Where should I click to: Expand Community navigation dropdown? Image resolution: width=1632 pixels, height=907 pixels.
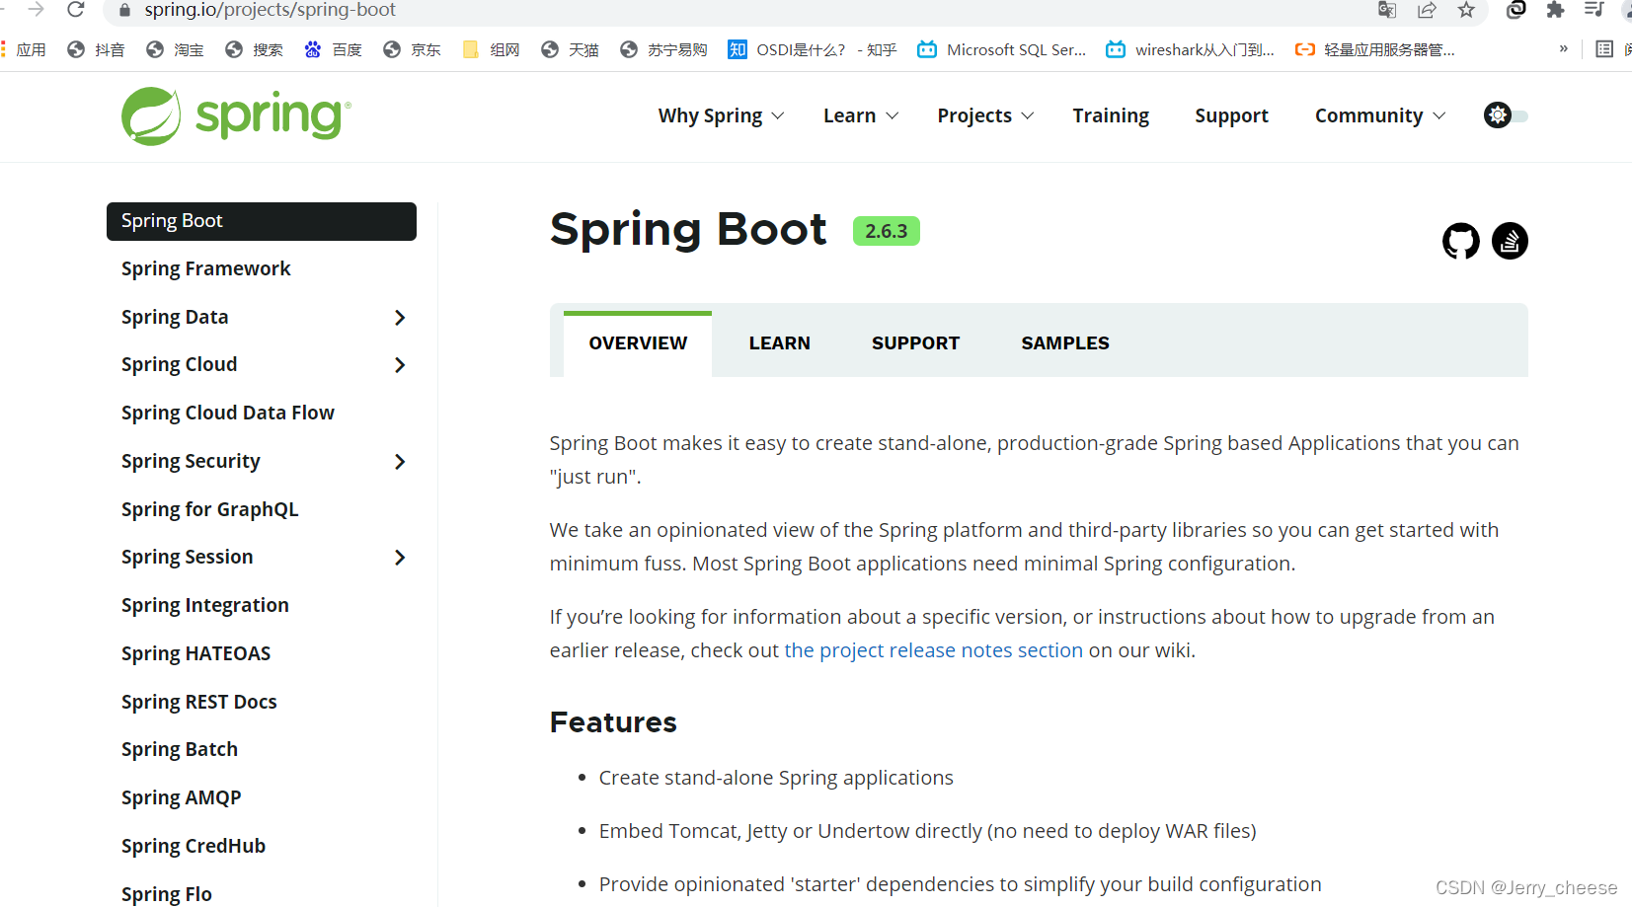(1380, 115)
